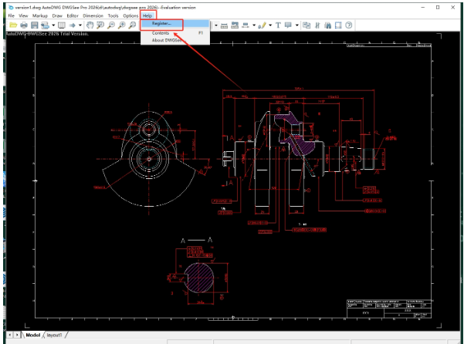Switch to the Model tab
The width and height of the screenshot is (464, 344).
tap(33, 335)
